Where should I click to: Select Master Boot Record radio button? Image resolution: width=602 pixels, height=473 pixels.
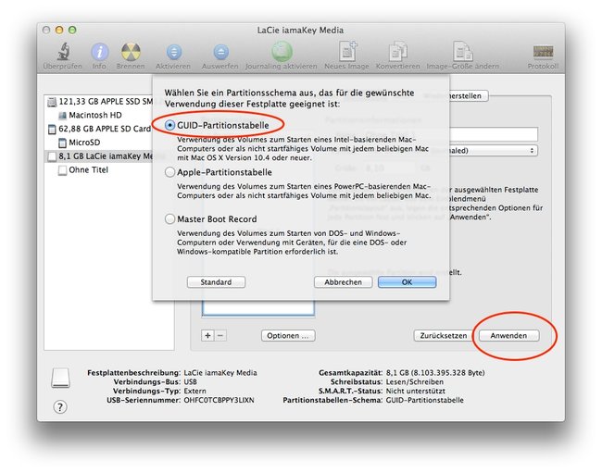tap(169, 219)
